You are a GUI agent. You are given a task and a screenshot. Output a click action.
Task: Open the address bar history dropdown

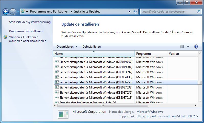pyautogui.click(x=129, y=12)
